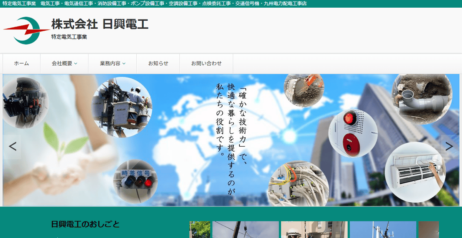Open the お知らせ page

(x=158, y=64)
